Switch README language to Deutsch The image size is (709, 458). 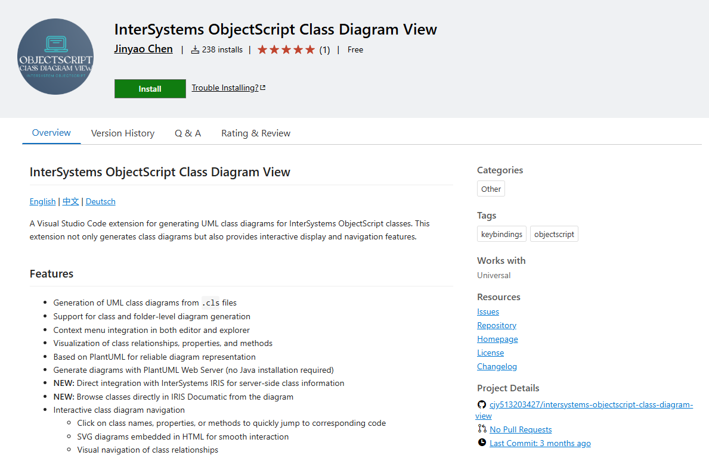tap(101, 202)
